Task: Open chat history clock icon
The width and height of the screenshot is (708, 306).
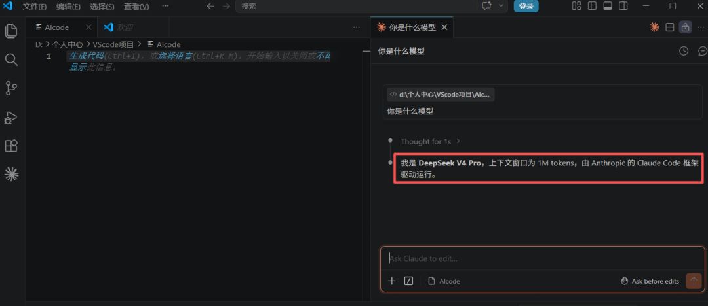Action: click(684, 51)
